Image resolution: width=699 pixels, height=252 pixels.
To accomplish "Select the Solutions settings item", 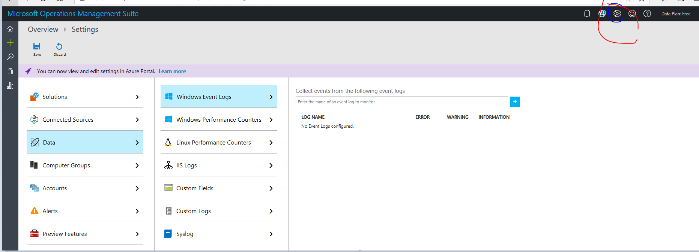I will coord(85,97).
